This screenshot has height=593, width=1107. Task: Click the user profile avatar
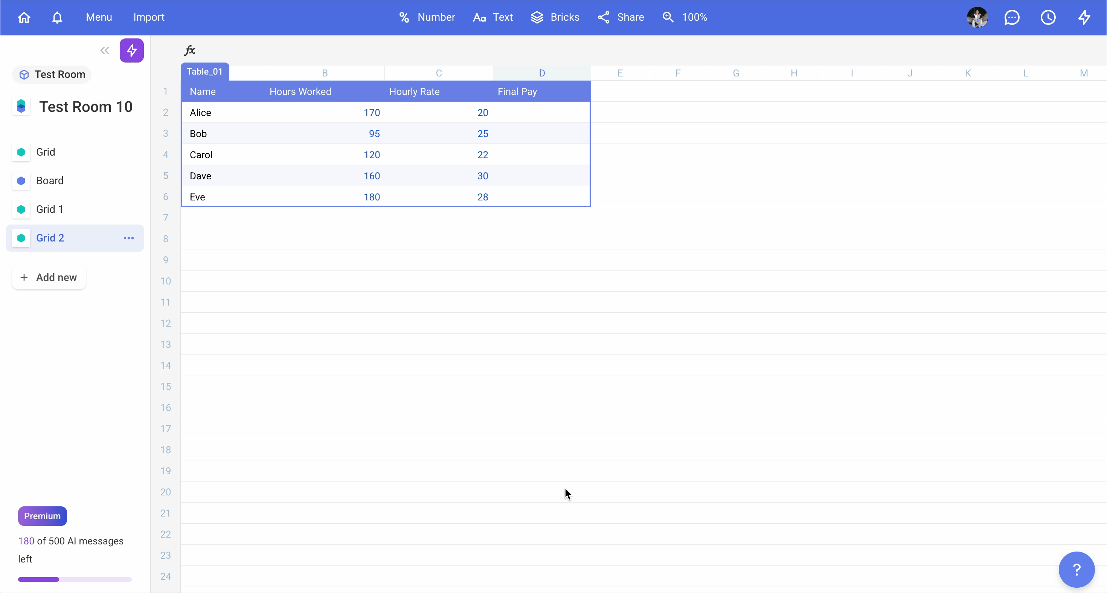[977, 17]
